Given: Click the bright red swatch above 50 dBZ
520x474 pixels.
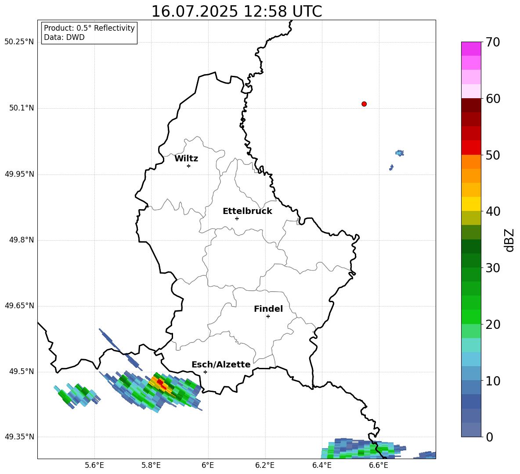Looking at the screenshot, I should [471, 148].
